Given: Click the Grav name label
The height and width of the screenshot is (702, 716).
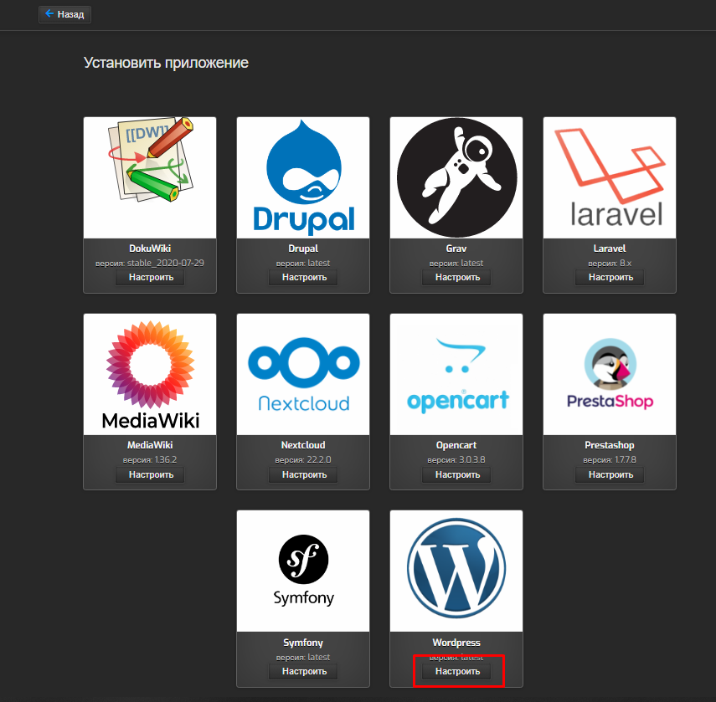Looking at the screenshot, I should tap(456, 249).
